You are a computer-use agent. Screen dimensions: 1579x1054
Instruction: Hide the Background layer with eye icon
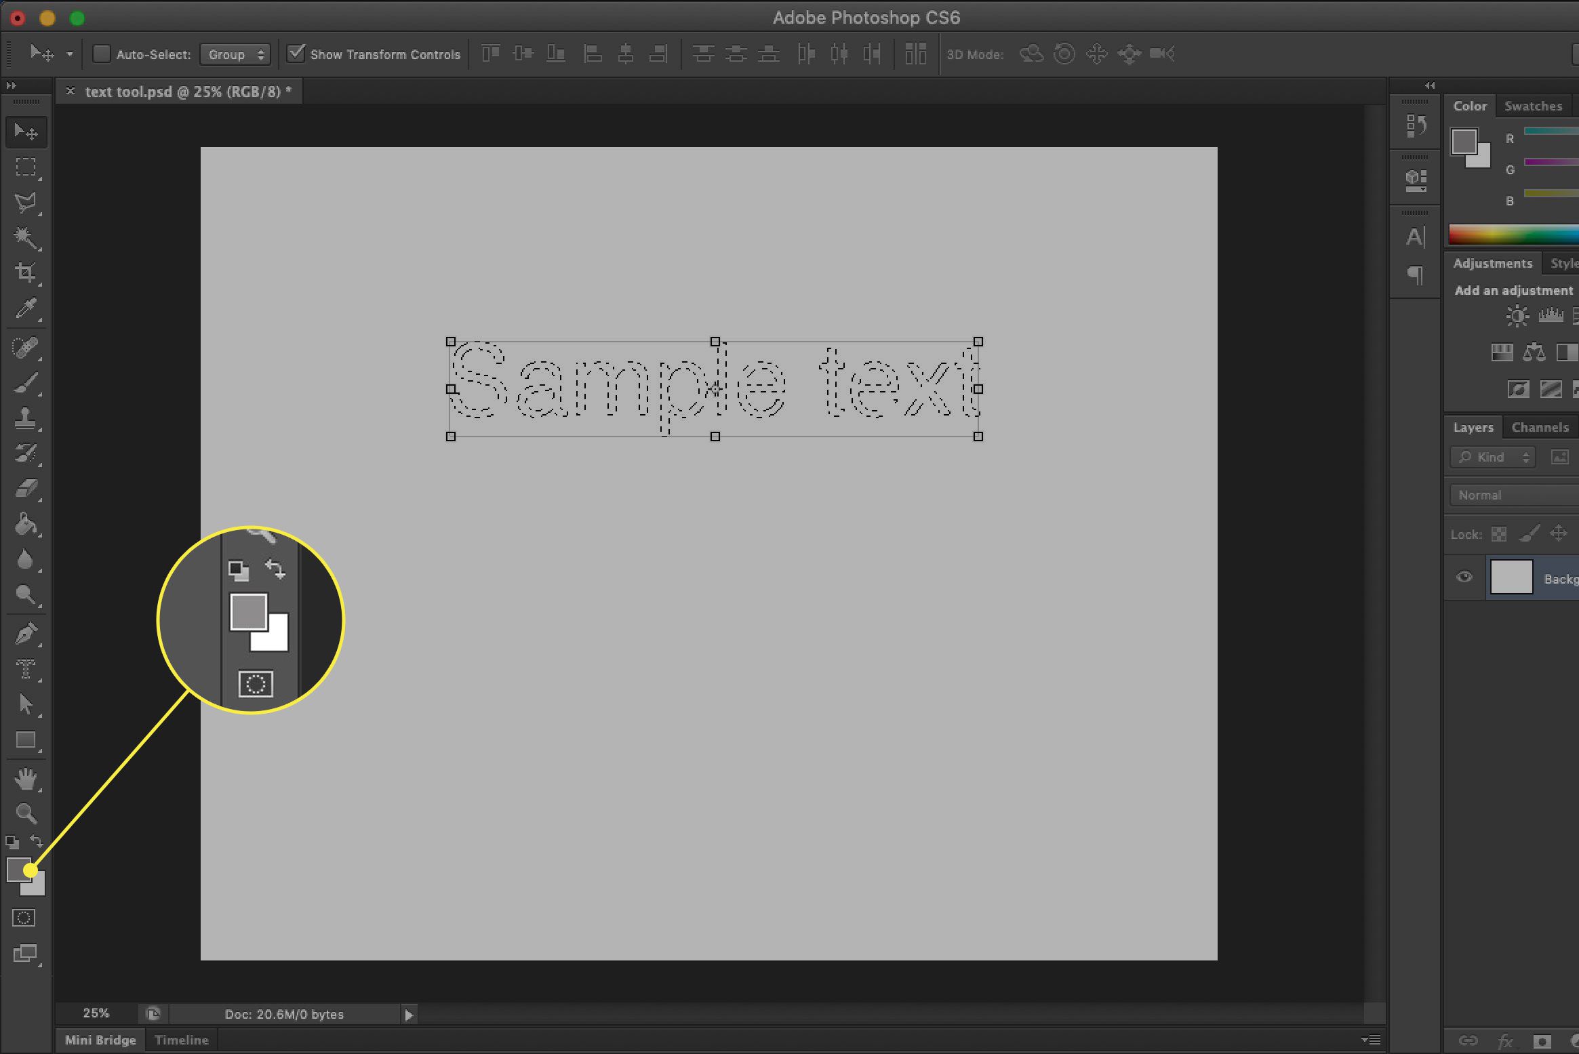1464,577
